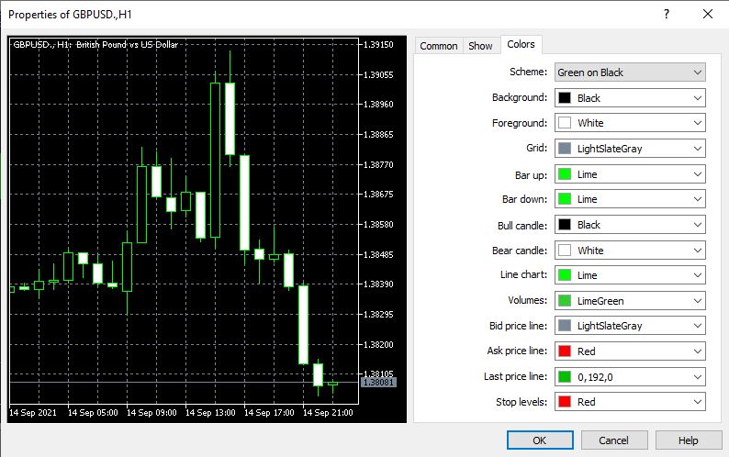
Task: Click the 14 Sep 13:00 time label
Action: pos(210,413)
